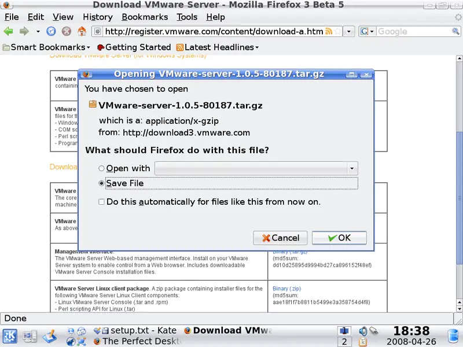Viewport: 463px width, 347px height.
Task: Follow the Binary (.zip) download link
Action: 286,289
